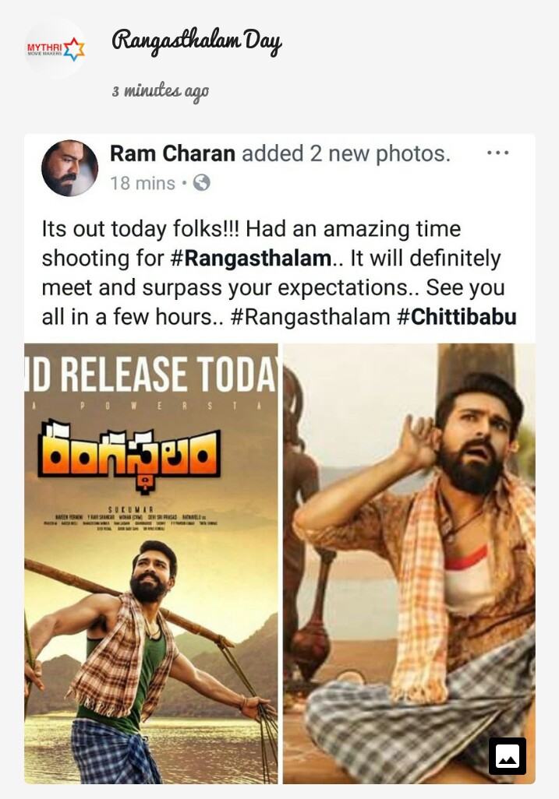Image resolution: width=559 pixels, height=799 pixels.
Task: Open the three-dots post options menu
Action: (497, 153)
